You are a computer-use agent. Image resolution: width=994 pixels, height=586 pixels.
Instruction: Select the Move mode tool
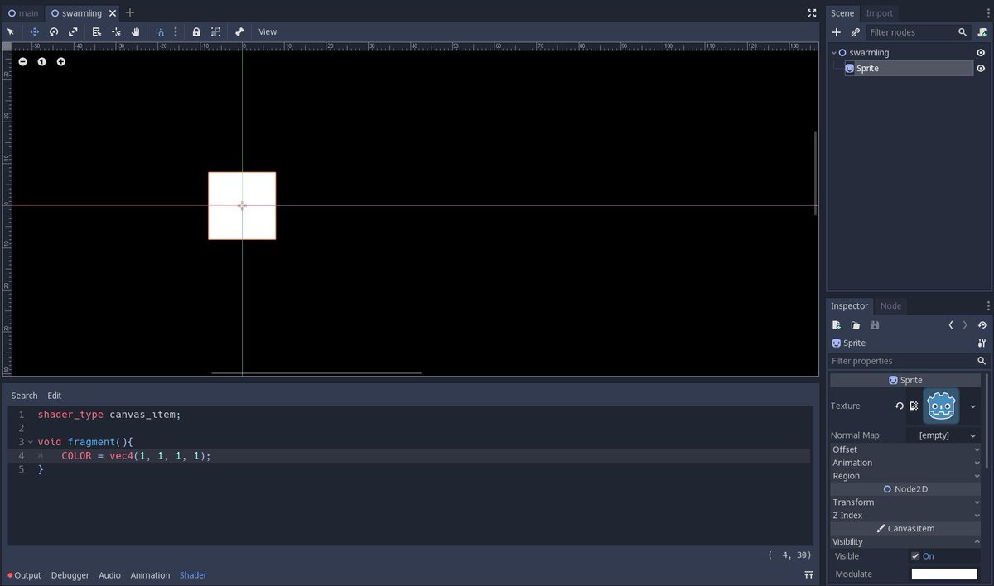(35, 31)
